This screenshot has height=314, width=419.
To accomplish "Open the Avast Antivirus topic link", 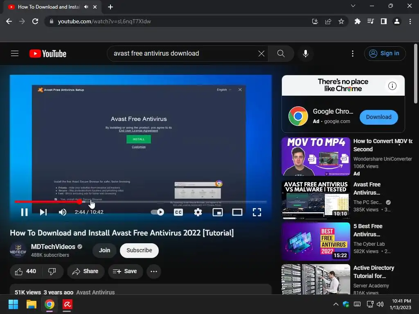I will (95, 292).
